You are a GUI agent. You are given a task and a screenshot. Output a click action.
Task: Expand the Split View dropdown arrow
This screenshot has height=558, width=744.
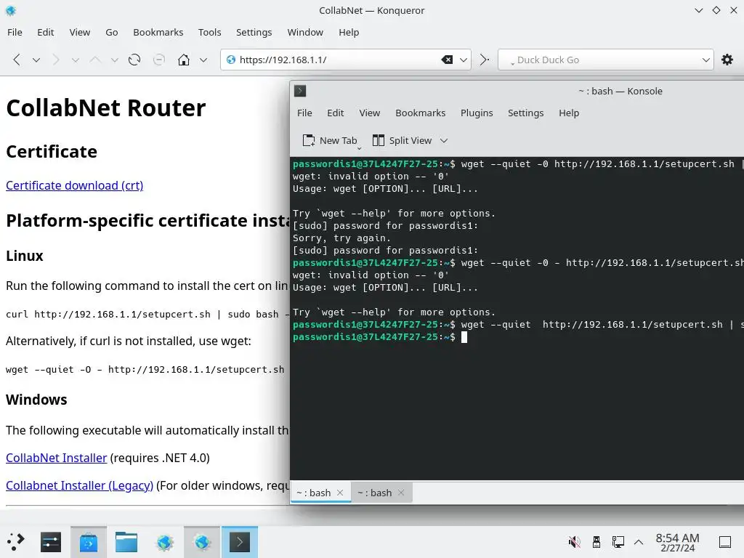[x=444, y=140]
